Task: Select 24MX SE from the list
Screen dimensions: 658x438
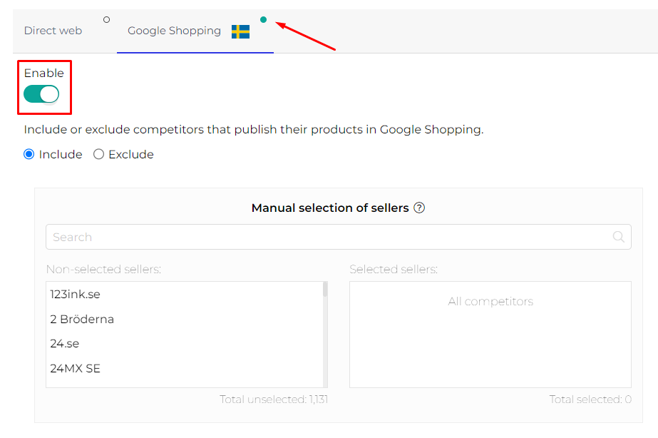Action: click(x=75, y=368)
